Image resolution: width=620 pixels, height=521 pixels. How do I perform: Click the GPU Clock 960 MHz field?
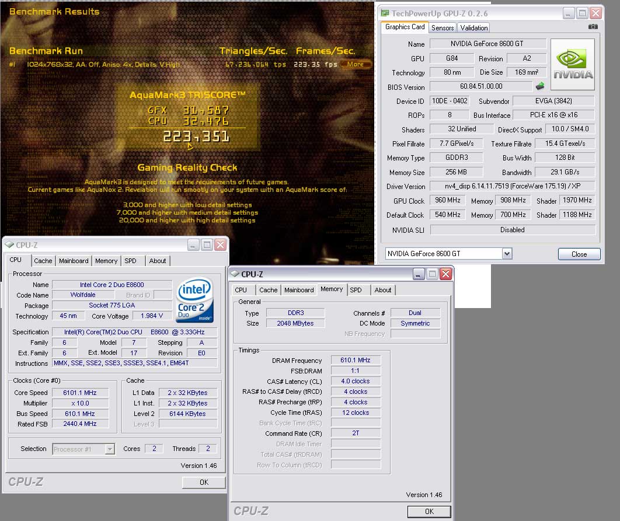[x=448, y=201]
